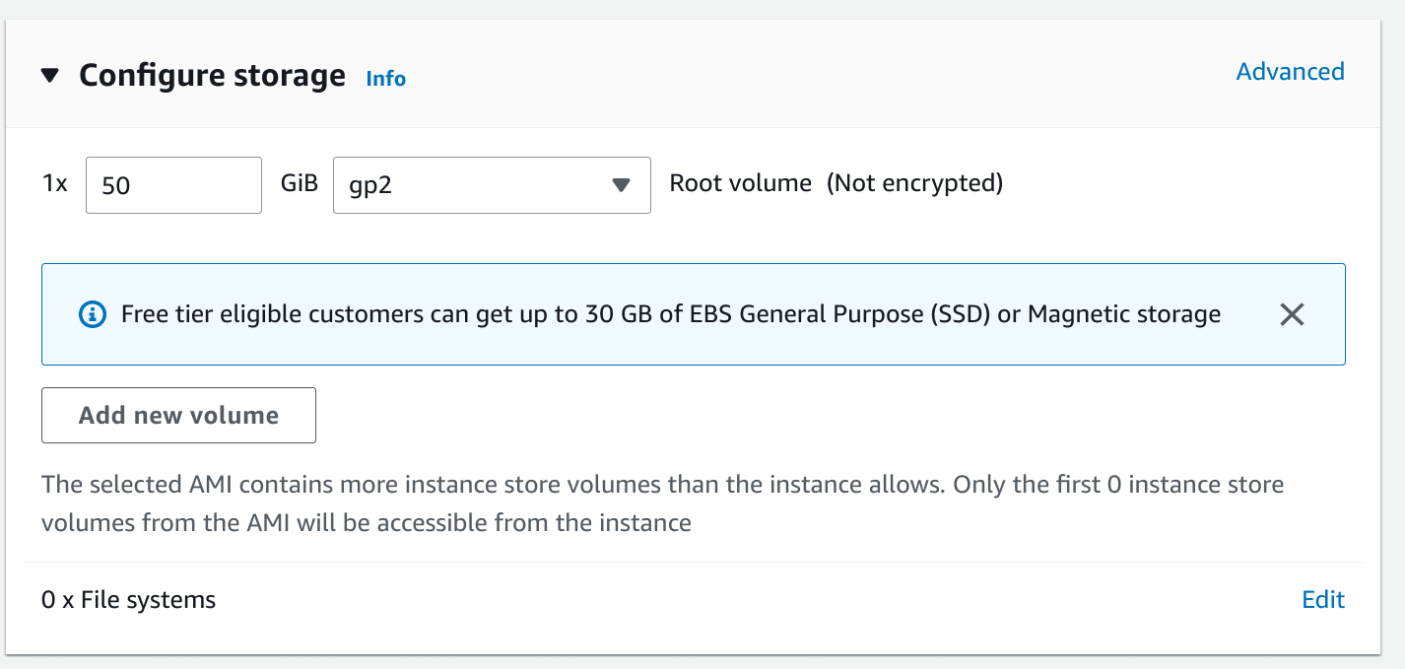This screenshot has width=1405, height=669.
Task: Click the free tier eligible customers message text
Action: click(x=671, y=315)
